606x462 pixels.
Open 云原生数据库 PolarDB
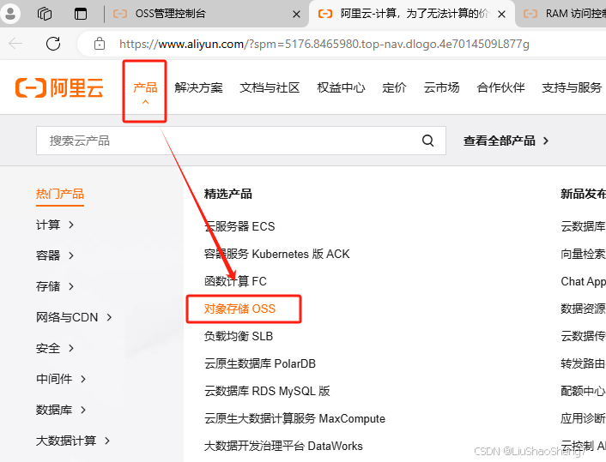[x=260, y=363]
